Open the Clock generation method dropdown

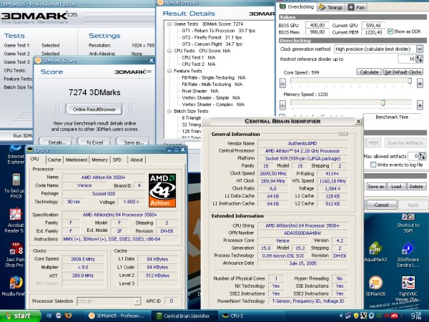pos(420,49)
